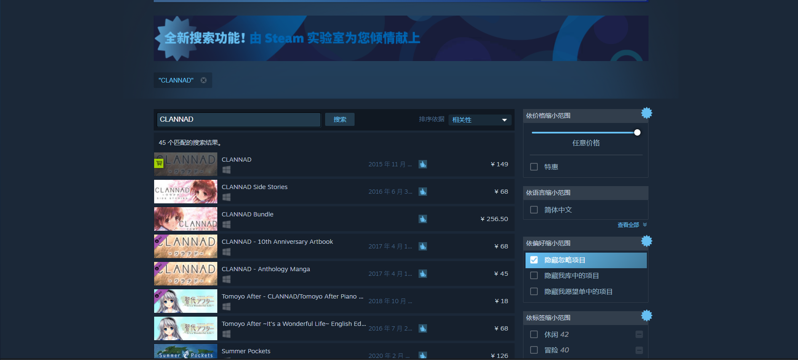Open CLANNAD Bundle thumbnail
798x360 pixels.
[x=186, y=219]
